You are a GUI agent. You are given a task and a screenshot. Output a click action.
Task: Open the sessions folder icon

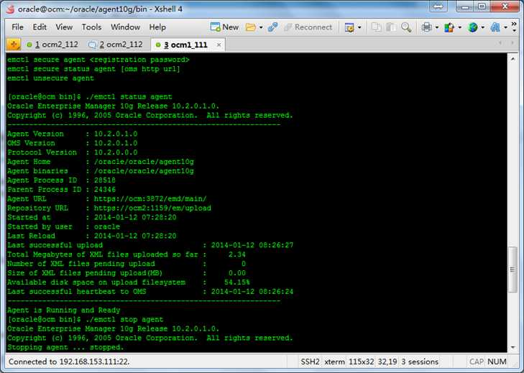[250, 27]
